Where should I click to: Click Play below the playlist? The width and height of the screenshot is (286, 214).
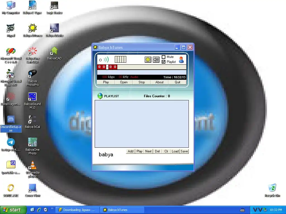tap(139, 151)
